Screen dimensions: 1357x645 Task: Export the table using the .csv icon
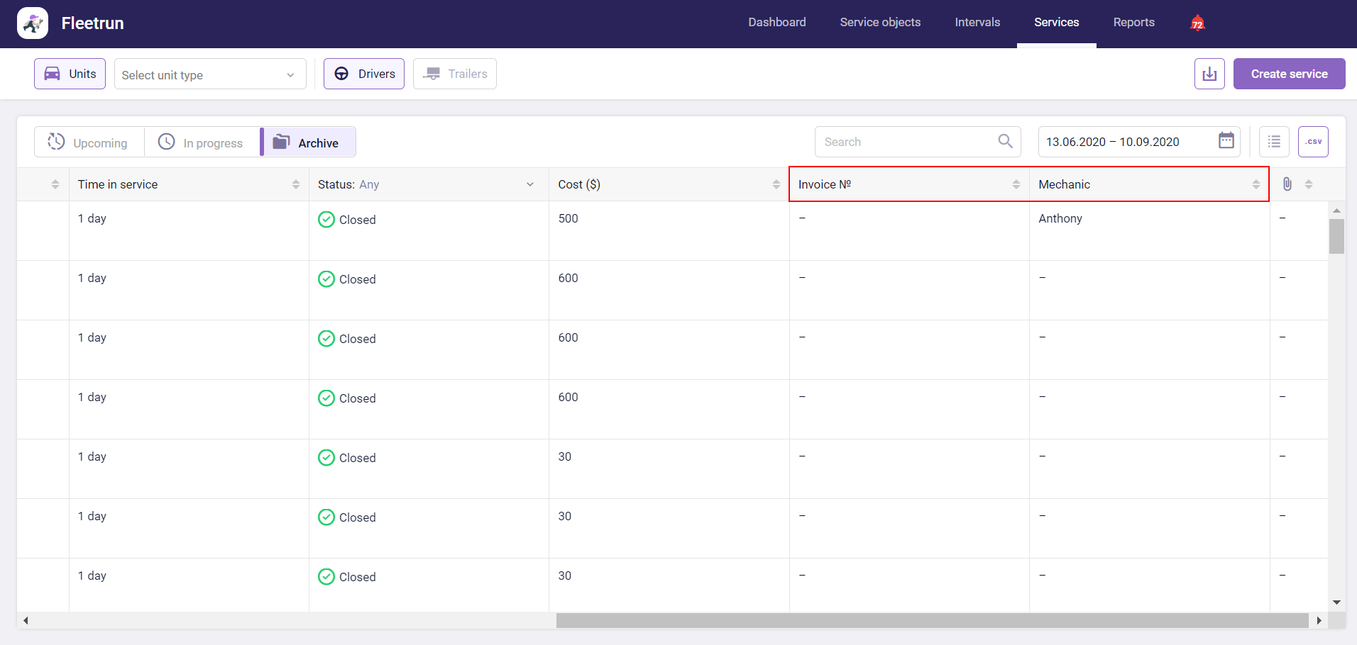pyautogui.click(x=1313, y=142)
